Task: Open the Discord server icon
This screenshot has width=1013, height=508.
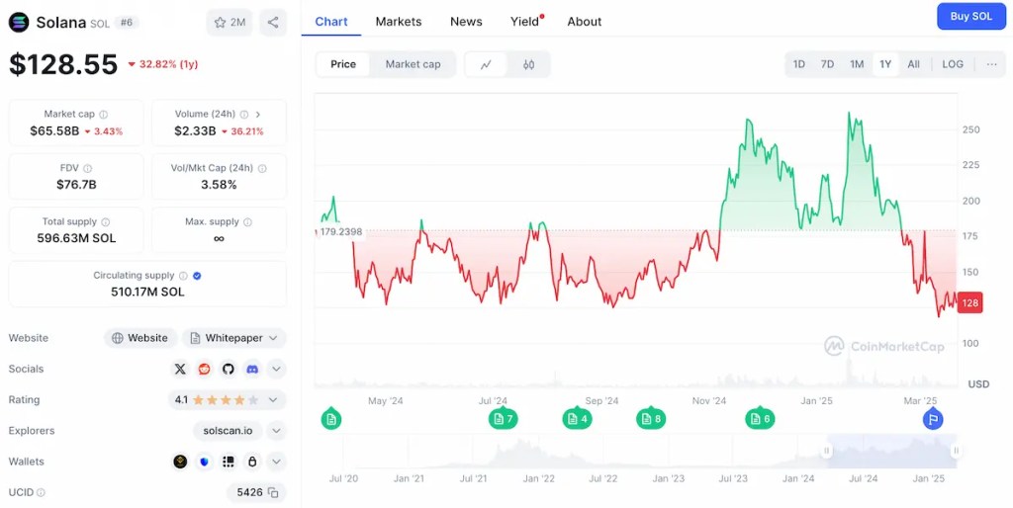Action: pos(252,369)
